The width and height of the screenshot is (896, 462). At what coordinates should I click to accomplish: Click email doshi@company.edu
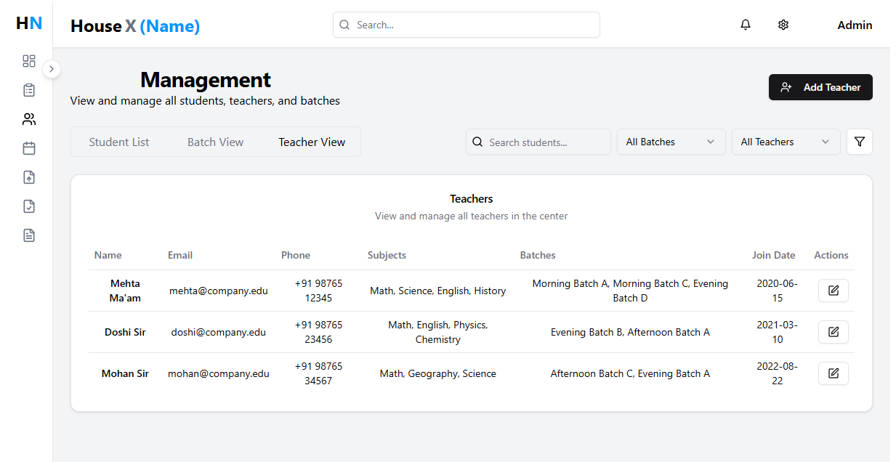click(219, 332)
